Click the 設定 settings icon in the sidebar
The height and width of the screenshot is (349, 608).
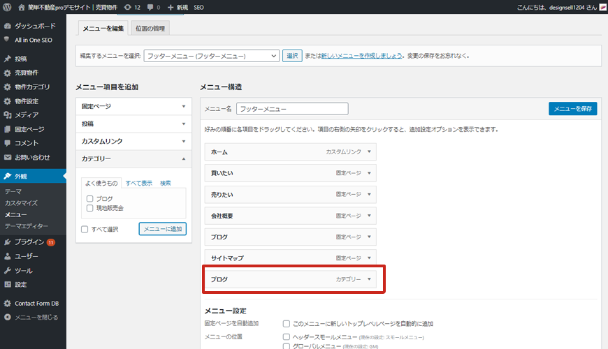tap(8, 284)
